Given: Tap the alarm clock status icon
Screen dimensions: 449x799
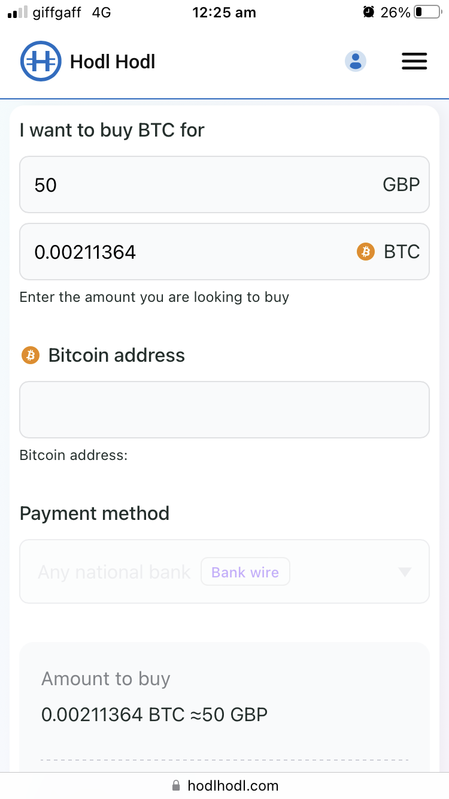Looking at the screenshot, I should click(369, 12).
